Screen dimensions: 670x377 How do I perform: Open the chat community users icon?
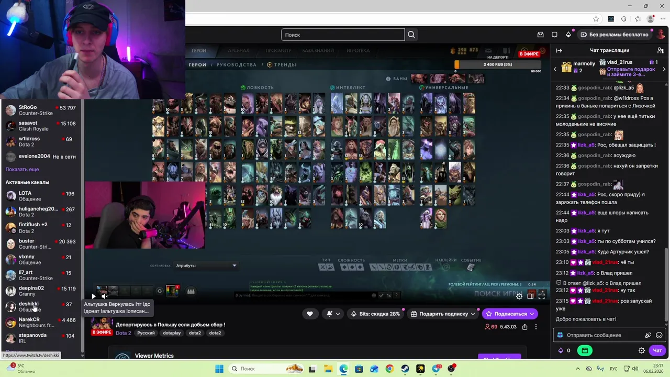coord(660,50)
